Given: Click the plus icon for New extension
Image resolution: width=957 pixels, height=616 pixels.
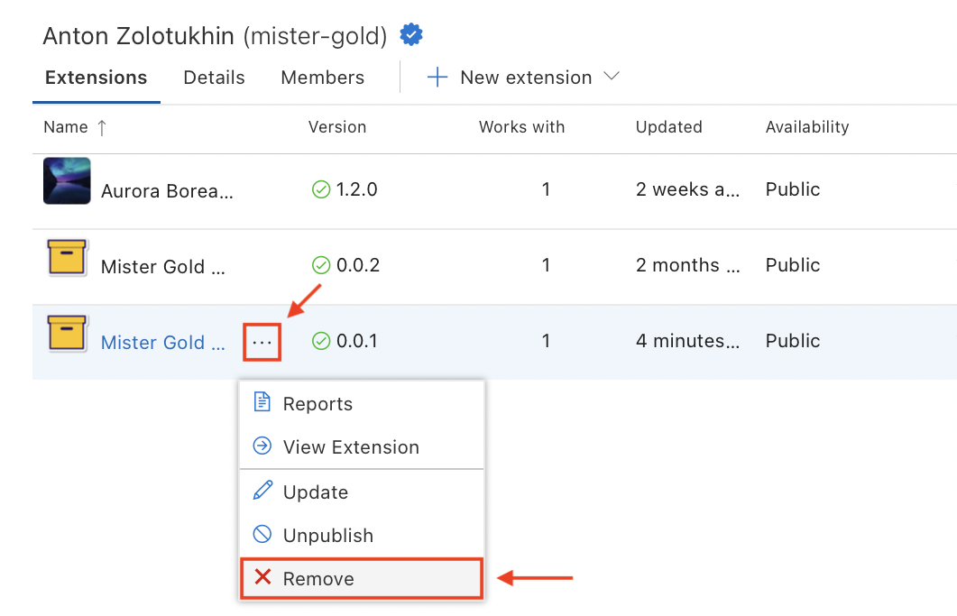Looking at the screenshot, I should click(x=437, y=77).
